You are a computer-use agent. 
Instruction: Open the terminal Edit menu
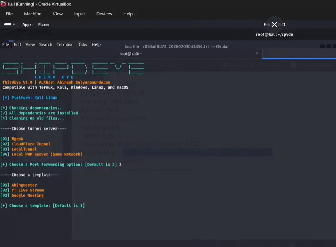(17, 44)
